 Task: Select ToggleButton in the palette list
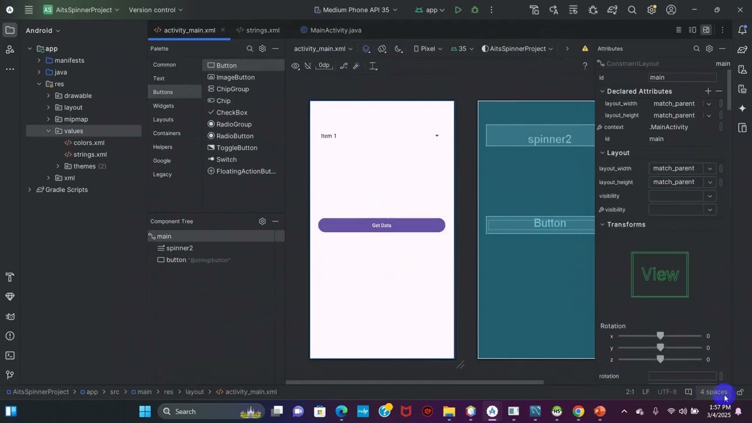point(237,148)
